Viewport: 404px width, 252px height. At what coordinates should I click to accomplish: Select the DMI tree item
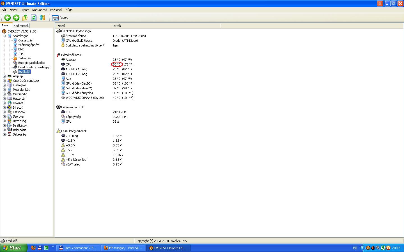(21, 49)
